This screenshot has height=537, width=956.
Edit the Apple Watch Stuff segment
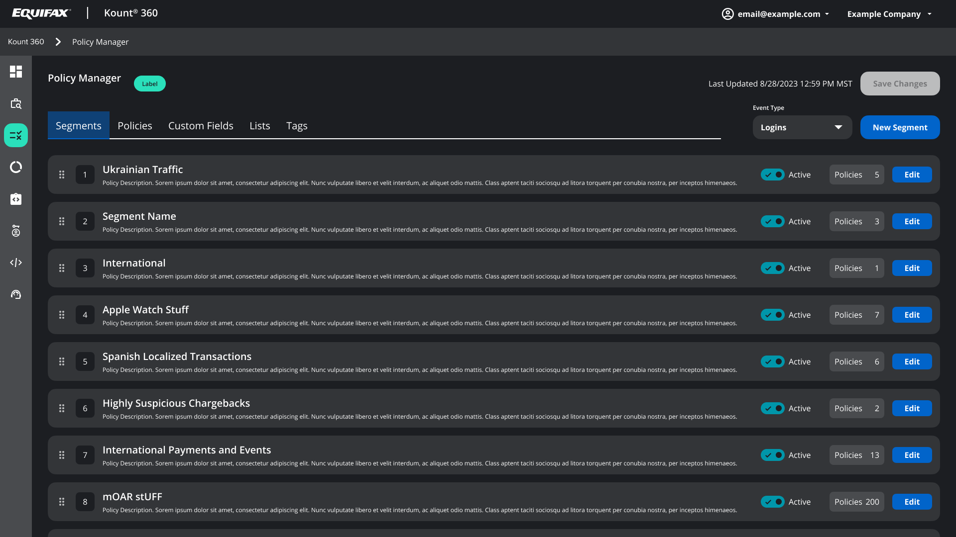click(912, 315)
